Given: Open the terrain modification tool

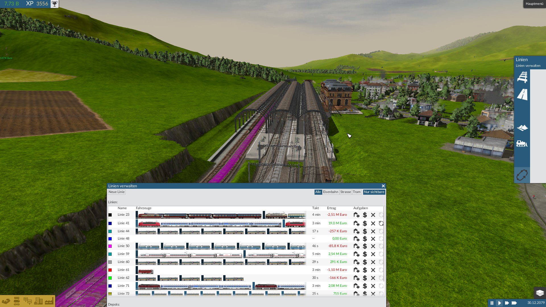Looking at the screenshot, I should [x=522, y=128].
